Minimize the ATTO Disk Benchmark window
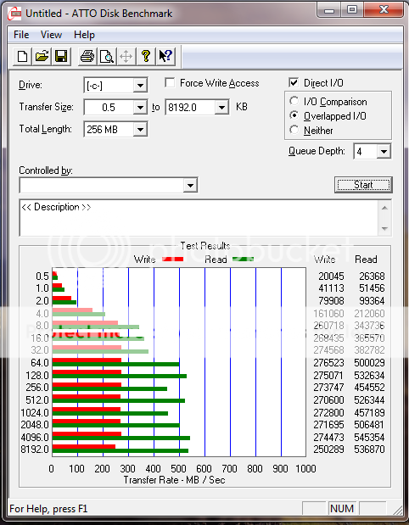 click(329, 10)
